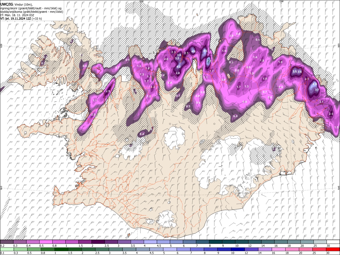The image size is (340, 255).
Task: Click the '2.4' value in the far east
Action: coord(331,114)
